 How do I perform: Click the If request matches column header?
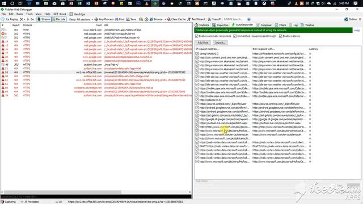(x=207, y=49)
